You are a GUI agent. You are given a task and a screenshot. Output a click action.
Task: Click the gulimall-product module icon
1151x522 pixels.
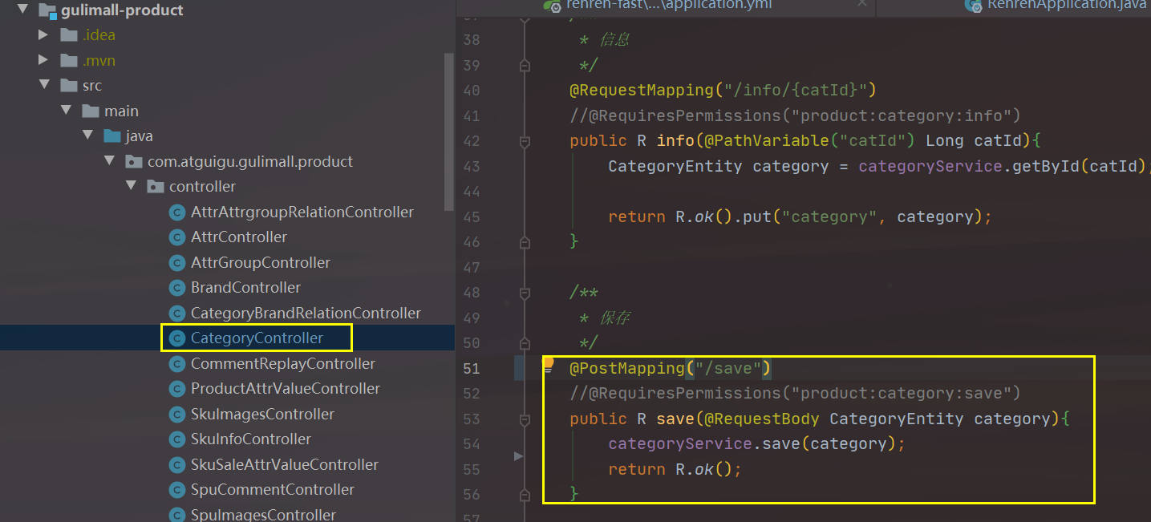click(47, 11)
